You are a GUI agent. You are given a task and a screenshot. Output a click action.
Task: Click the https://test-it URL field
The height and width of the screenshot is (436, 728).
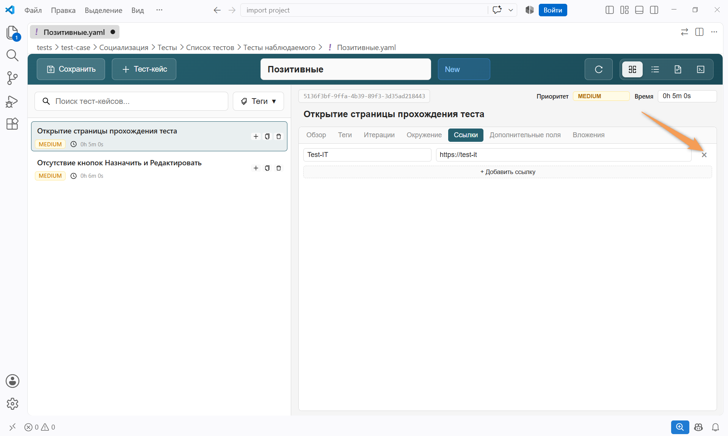point(563,155)
